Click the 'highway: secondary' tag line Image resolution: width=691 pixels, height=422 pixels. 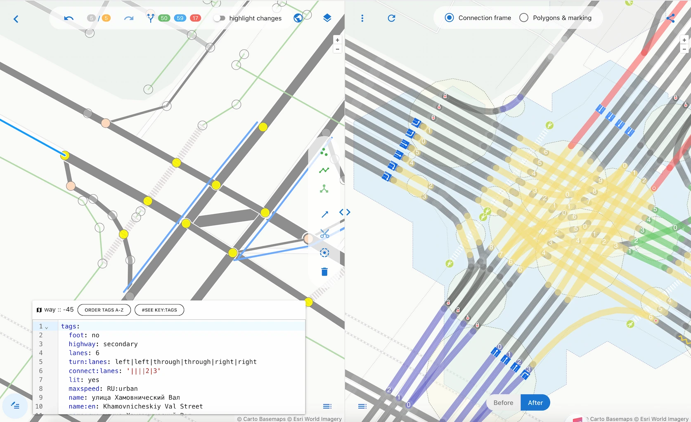[103, 344]
